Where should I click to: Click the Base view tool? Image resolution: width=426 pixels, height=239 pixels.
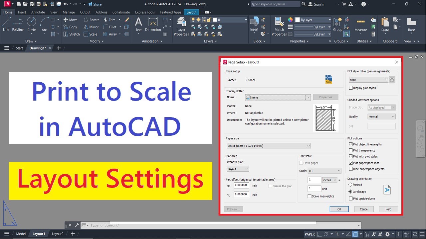(411, 25)
